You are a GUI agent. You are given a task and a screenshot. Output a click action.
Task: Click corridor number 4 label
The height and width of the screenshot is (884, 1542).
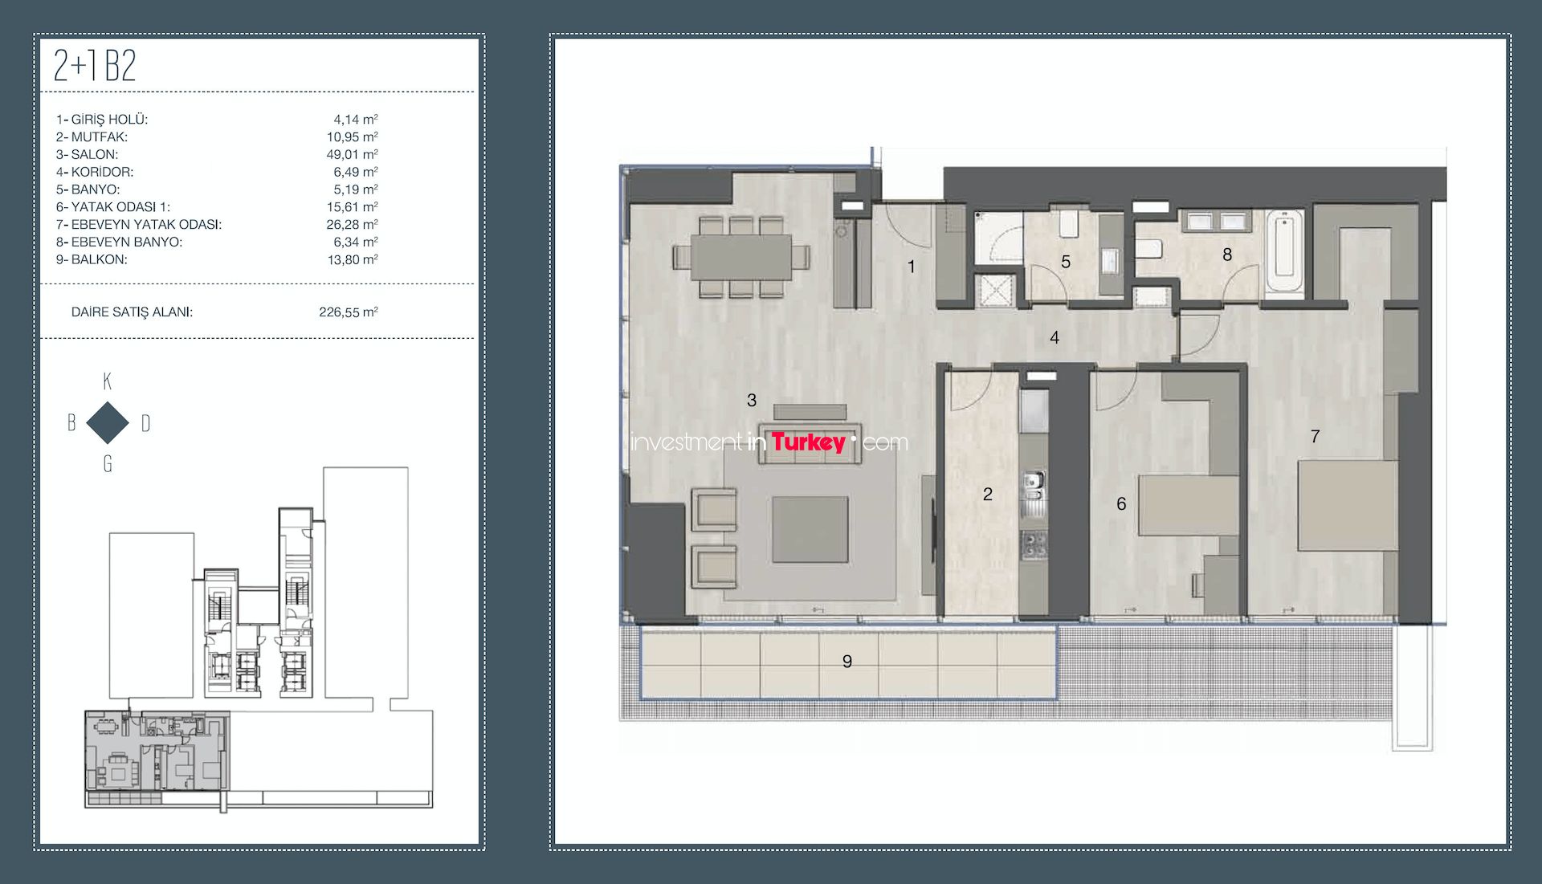pos(1055,338)
